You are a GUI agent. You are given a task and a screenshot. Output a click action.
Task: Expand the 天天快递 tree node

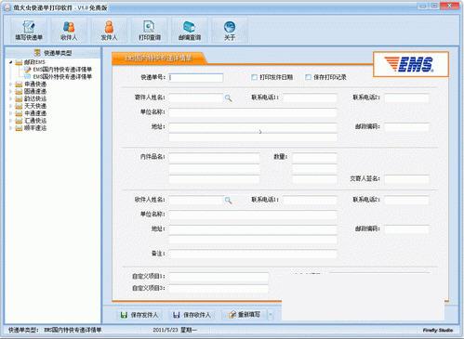tap(10, 106)
